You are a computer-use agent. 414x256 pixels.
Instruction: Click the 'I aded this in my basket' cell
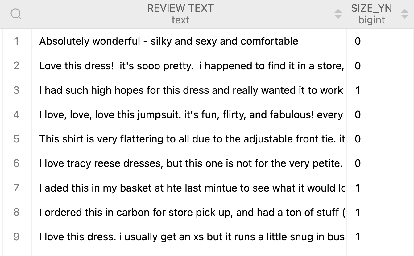(x=189, y=188)
